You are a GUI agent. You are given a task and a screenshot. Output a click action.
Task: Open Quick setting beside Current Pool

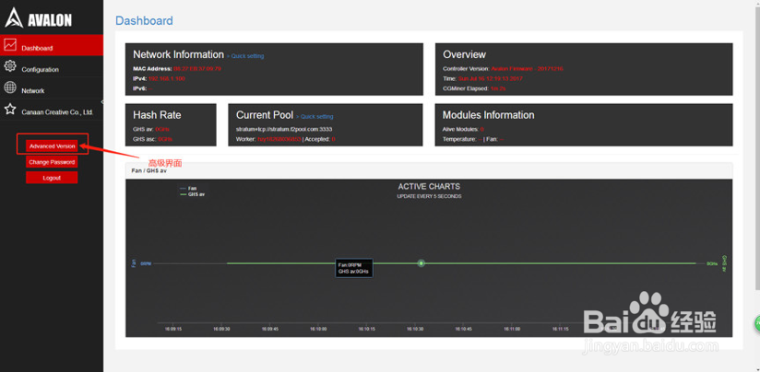[317, 117]
